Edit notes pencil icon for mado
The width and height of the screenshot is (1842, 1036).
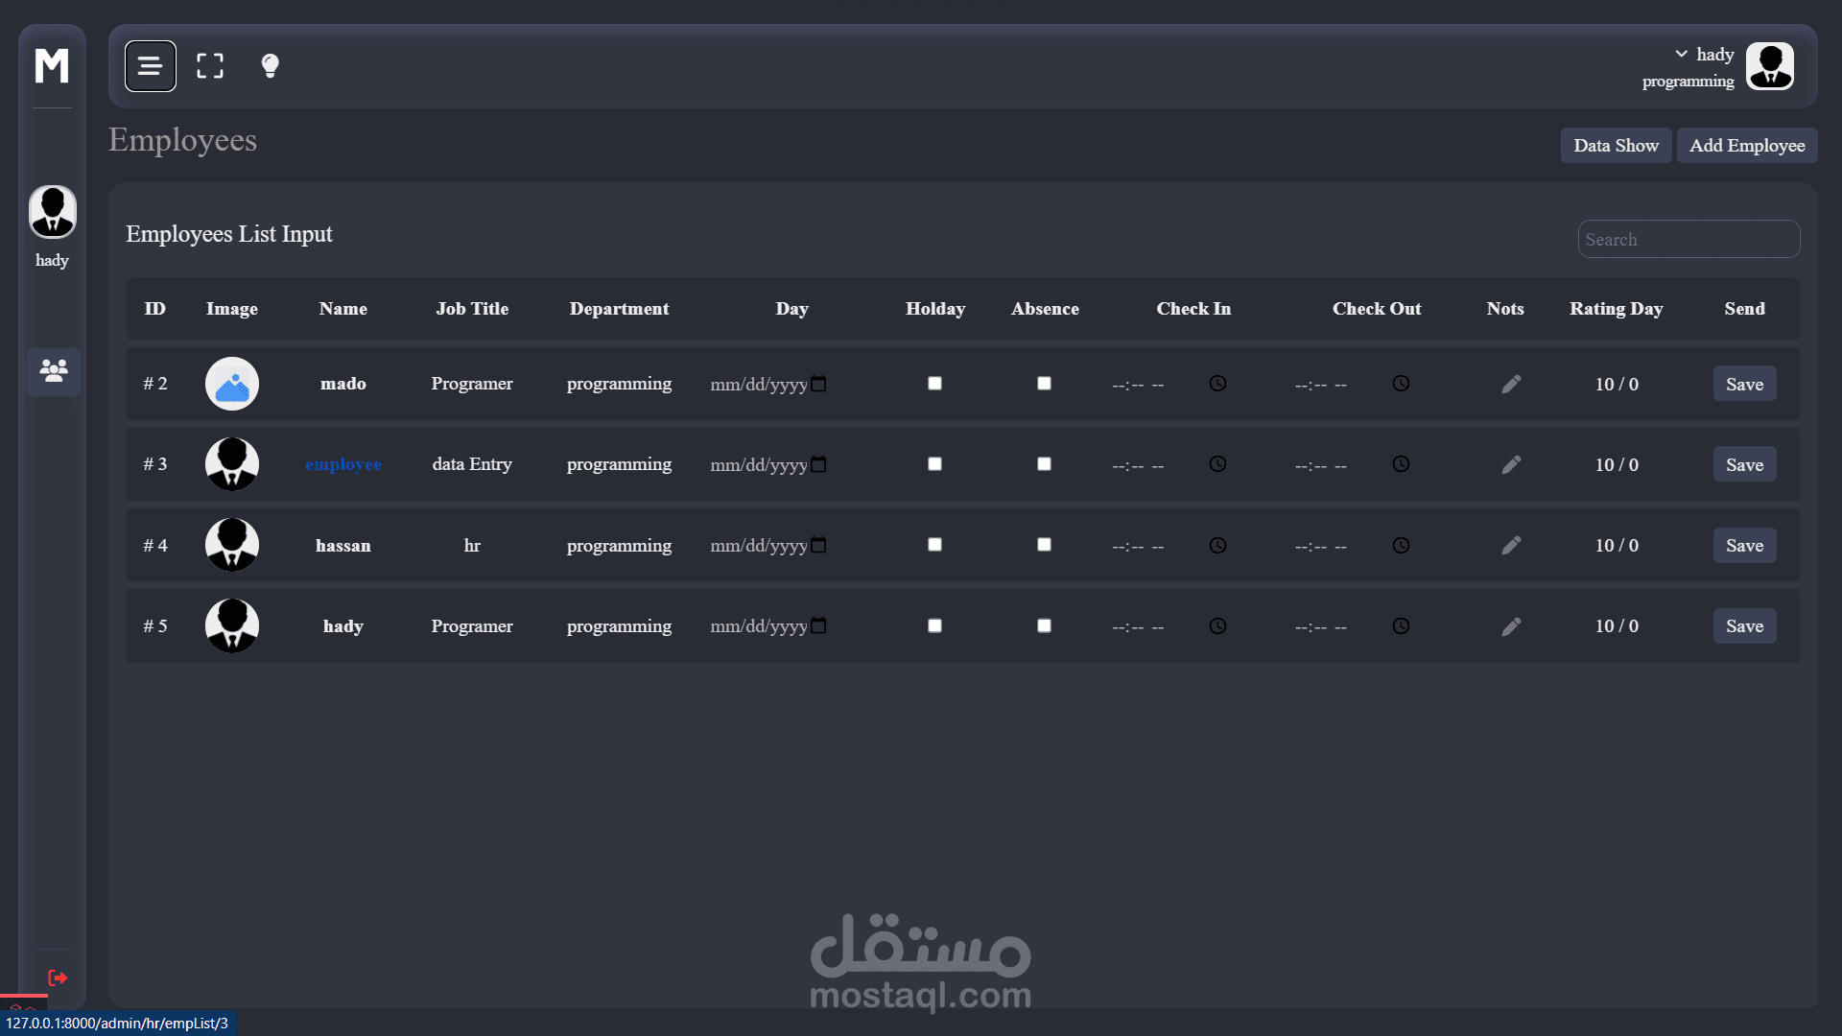[x=1511, y=384]
